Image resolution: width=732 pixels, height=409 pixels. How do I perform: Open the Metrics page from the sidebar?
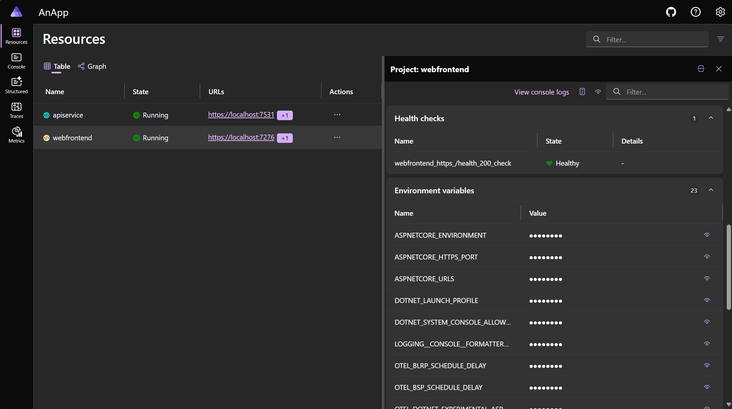pos(16,135)
